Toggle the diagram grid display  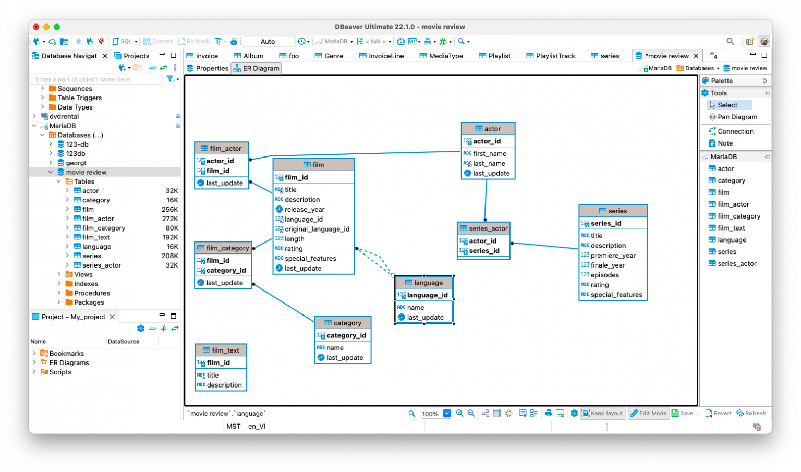(x=497, y=413)
